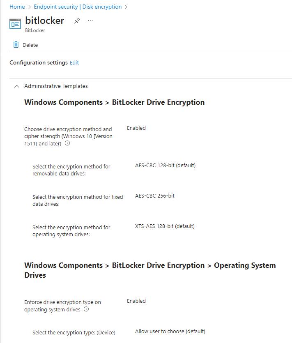Click the pin icon next to bitlocker title
This screenshot has height=343, width=292.
(x=77, y=21)
